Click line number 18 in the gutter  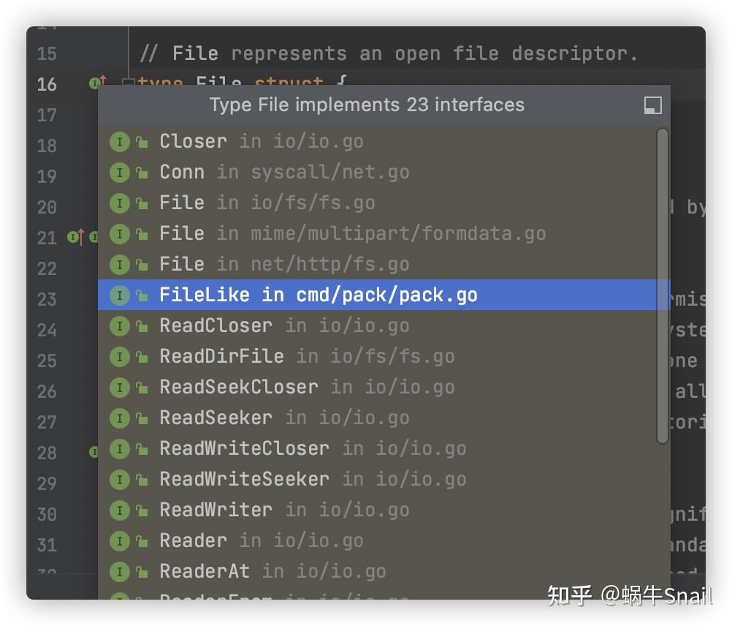pos(46,146)
